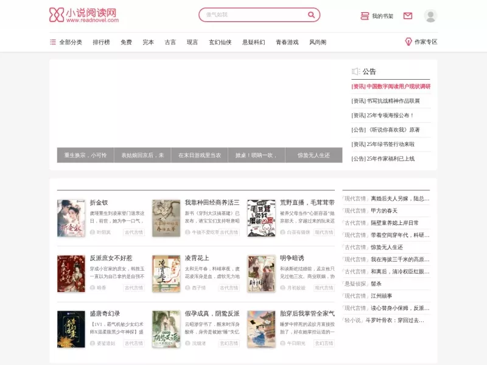Open the 凌霄花上 book cover
The width and height of the screenshot is (487, 365).
click(166, 274)
